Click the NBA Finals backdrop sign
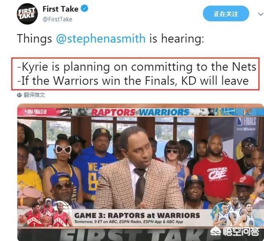Image resolution: width=264 pixels, height=241 pixels. 247,124
